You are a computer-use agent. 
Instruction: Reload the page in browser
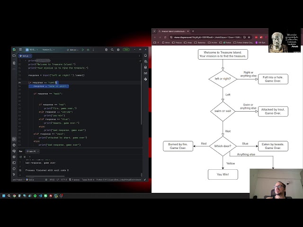[165, 37]
